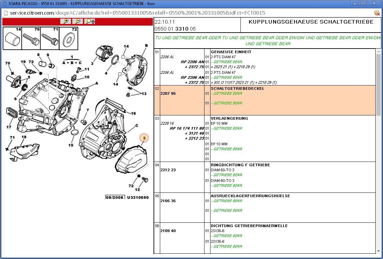Click the KUPPLUNGSGEHAEUSE SCHALTGETRIEBE header title
383x259 pixels.
coord(311,22)
